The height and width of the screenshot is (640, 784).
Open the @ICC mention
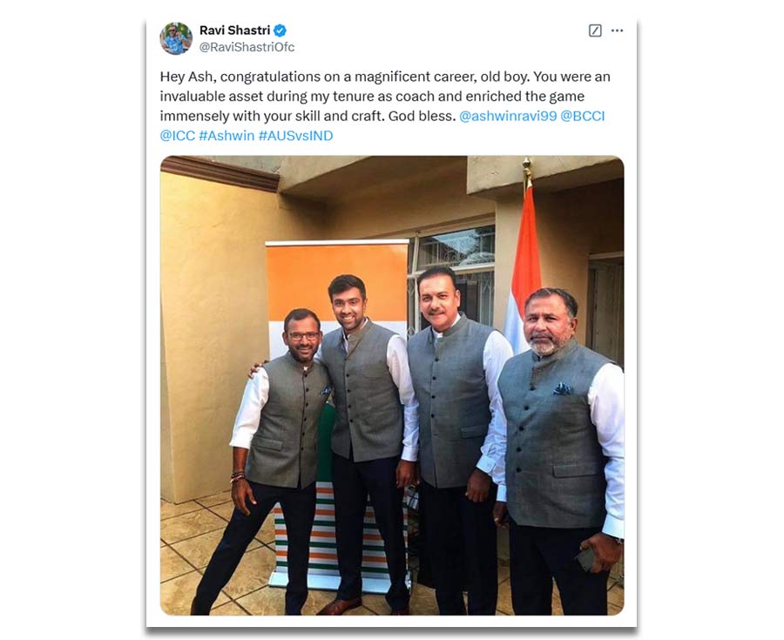pyautogui.click(x=178, y=135)
